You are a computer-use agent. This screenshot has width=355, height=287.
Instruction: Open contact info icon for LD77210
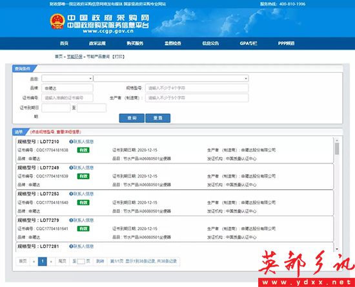71,142
